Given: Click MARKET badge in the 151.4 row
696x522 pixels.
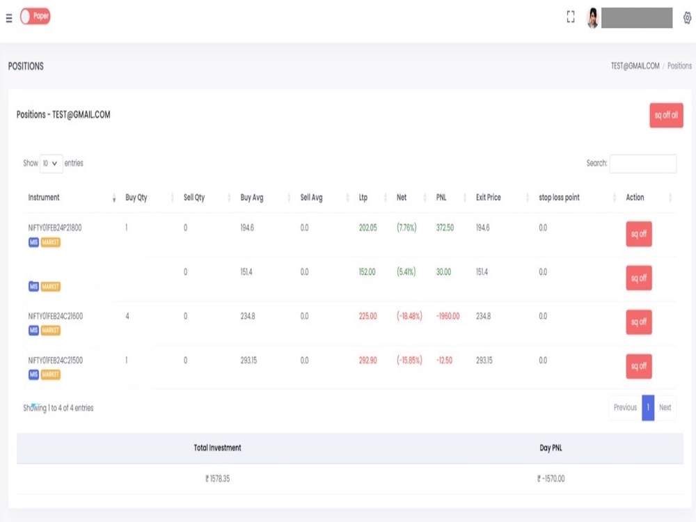Looking at the screenshot, I should pyautogui.click(x=51, y=286).
